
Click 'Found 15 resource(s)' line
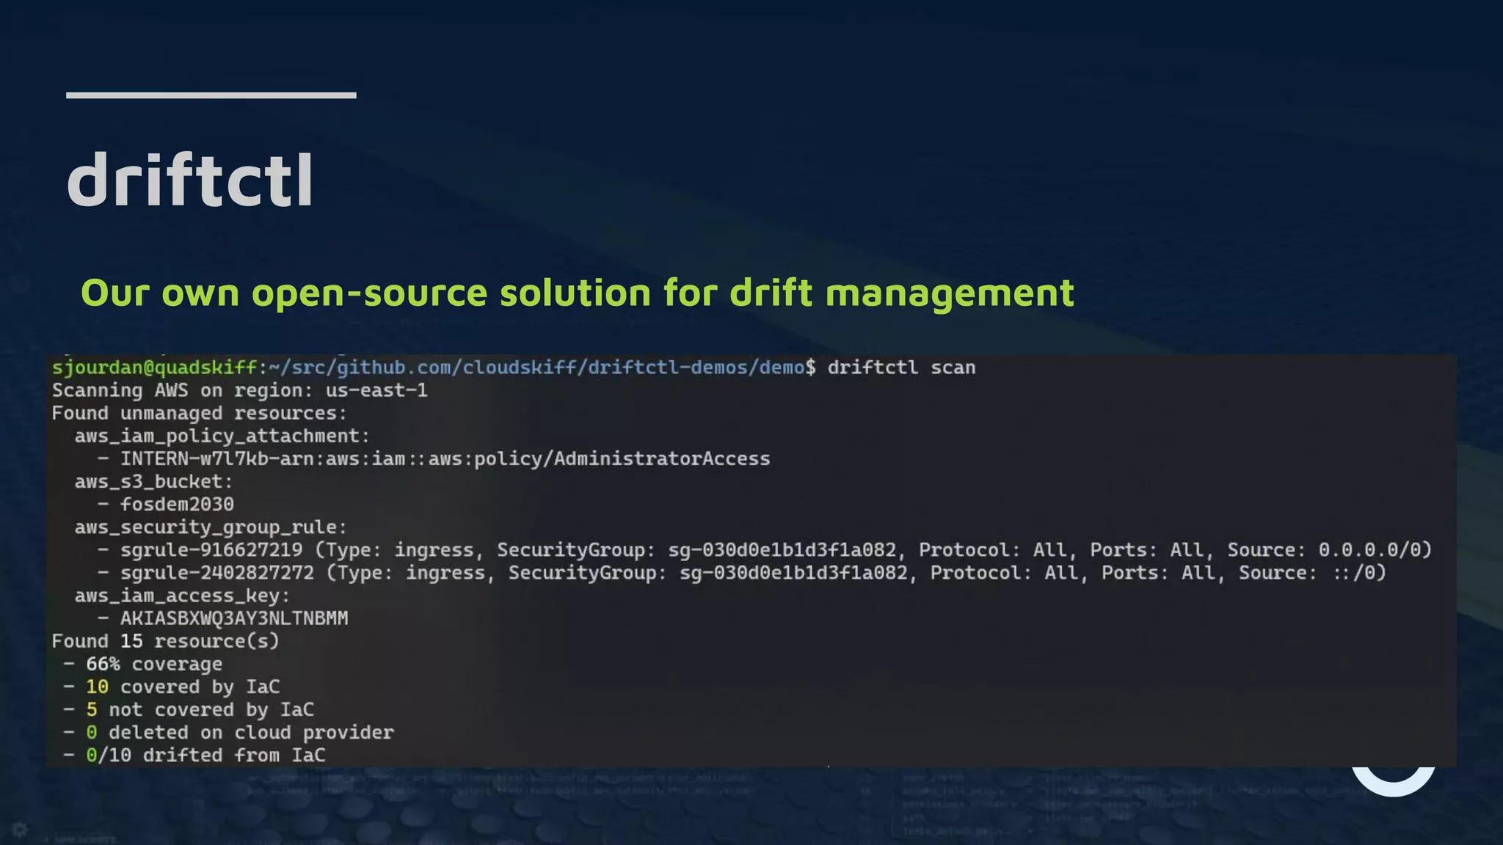[165, 641]
